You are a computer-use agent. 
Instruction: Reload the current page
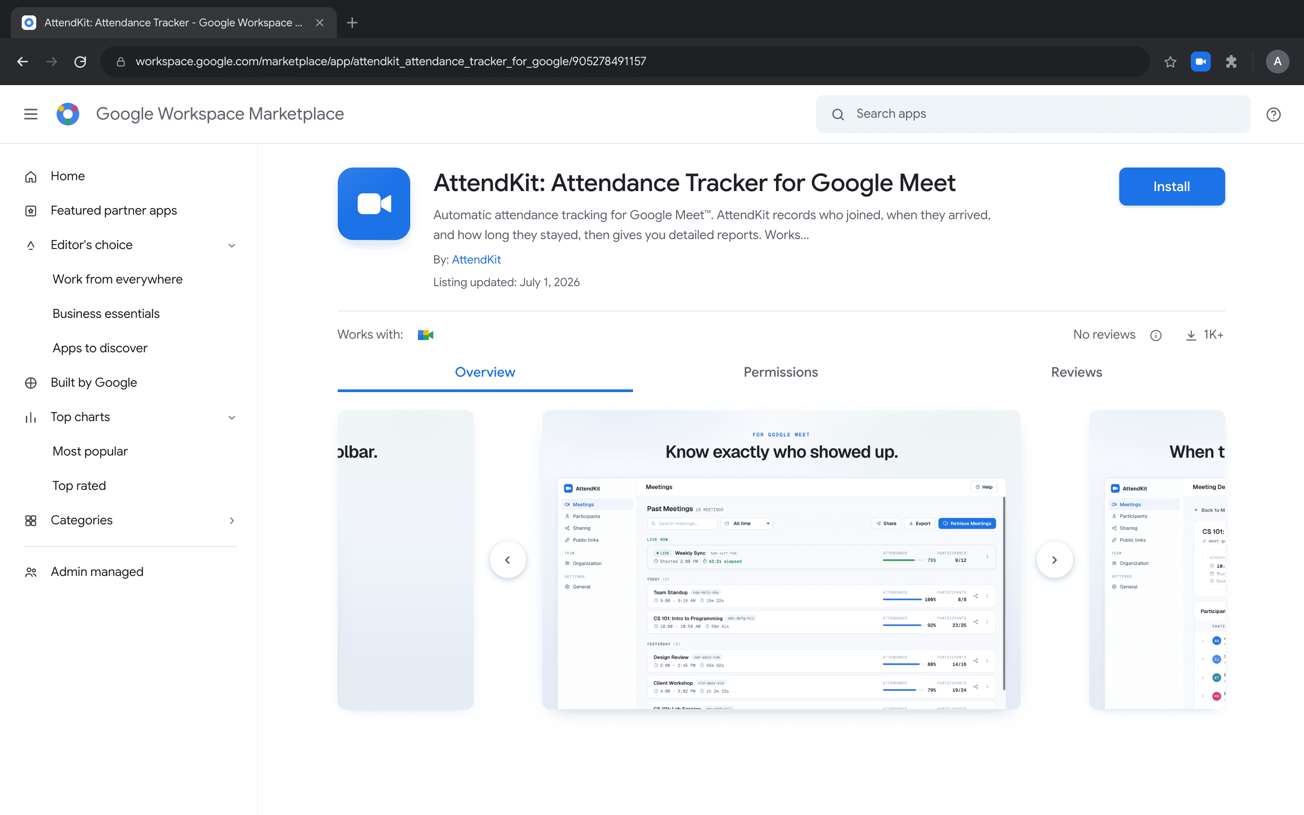[80, 62]
